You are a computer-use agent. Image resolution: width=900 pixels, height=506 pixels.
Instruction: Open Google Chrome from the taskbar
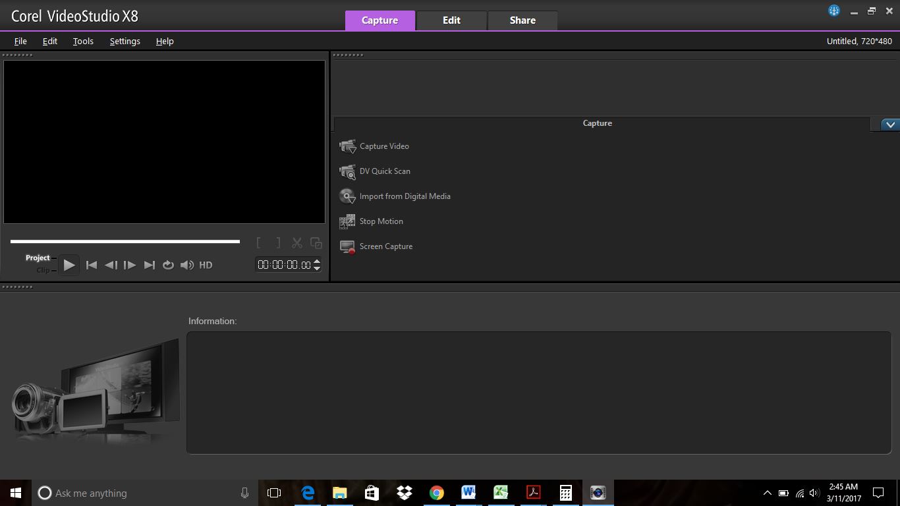click(436, 492)
